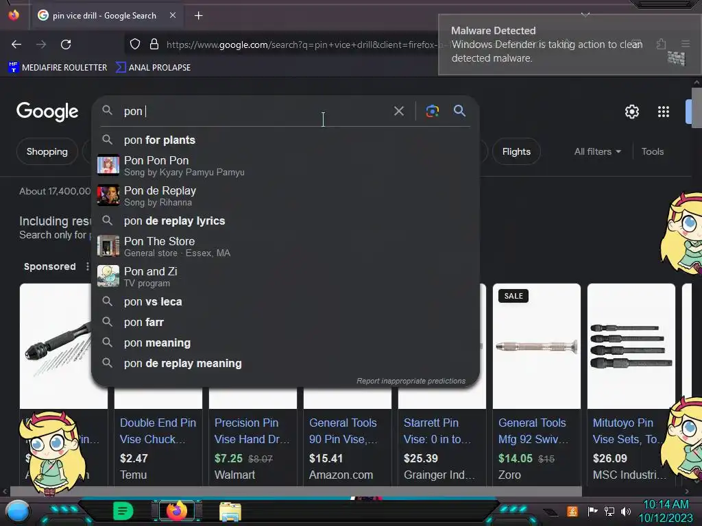Viewport: 702px width, 526px height.
Task: Click the search input containing pon
Action: pos(255,111)
